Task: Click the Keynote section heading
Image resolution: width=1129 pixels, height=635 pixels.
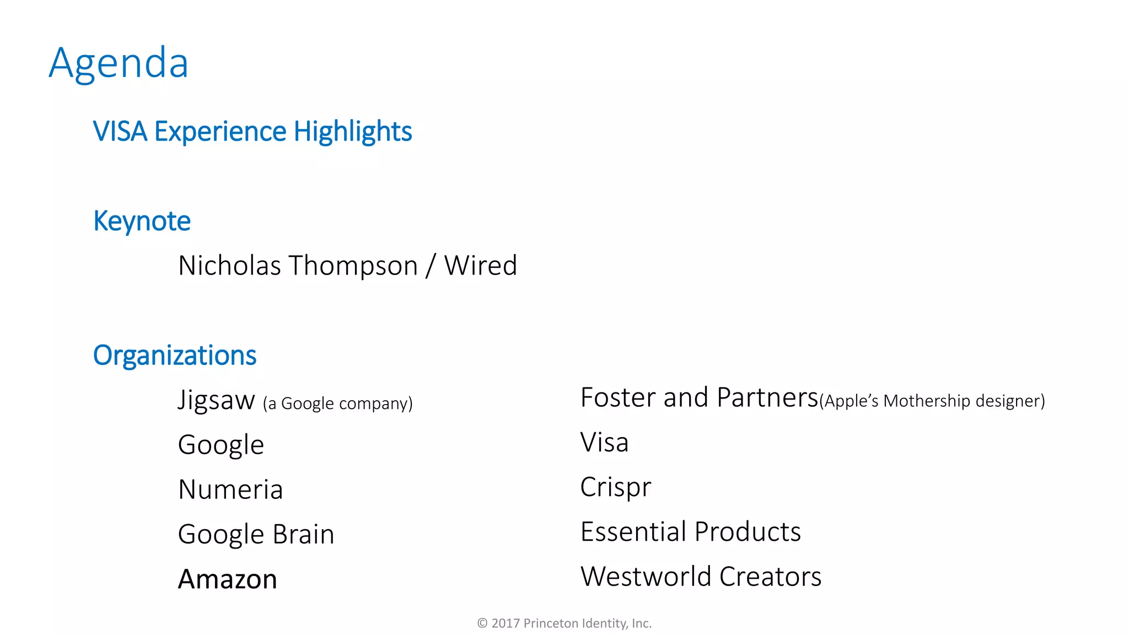Action: coord(142,221)
